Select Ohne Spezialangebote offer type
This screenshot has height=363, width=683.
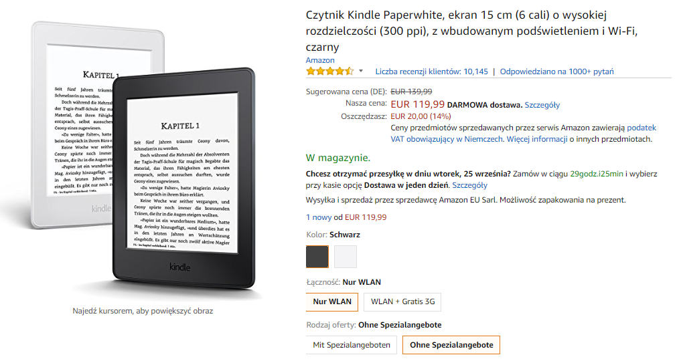451,345
